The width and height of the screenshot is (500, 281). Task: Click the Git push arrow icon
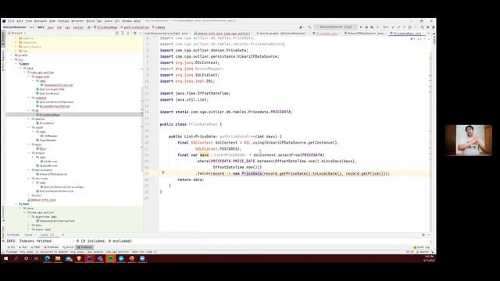[x=404, y=27]
